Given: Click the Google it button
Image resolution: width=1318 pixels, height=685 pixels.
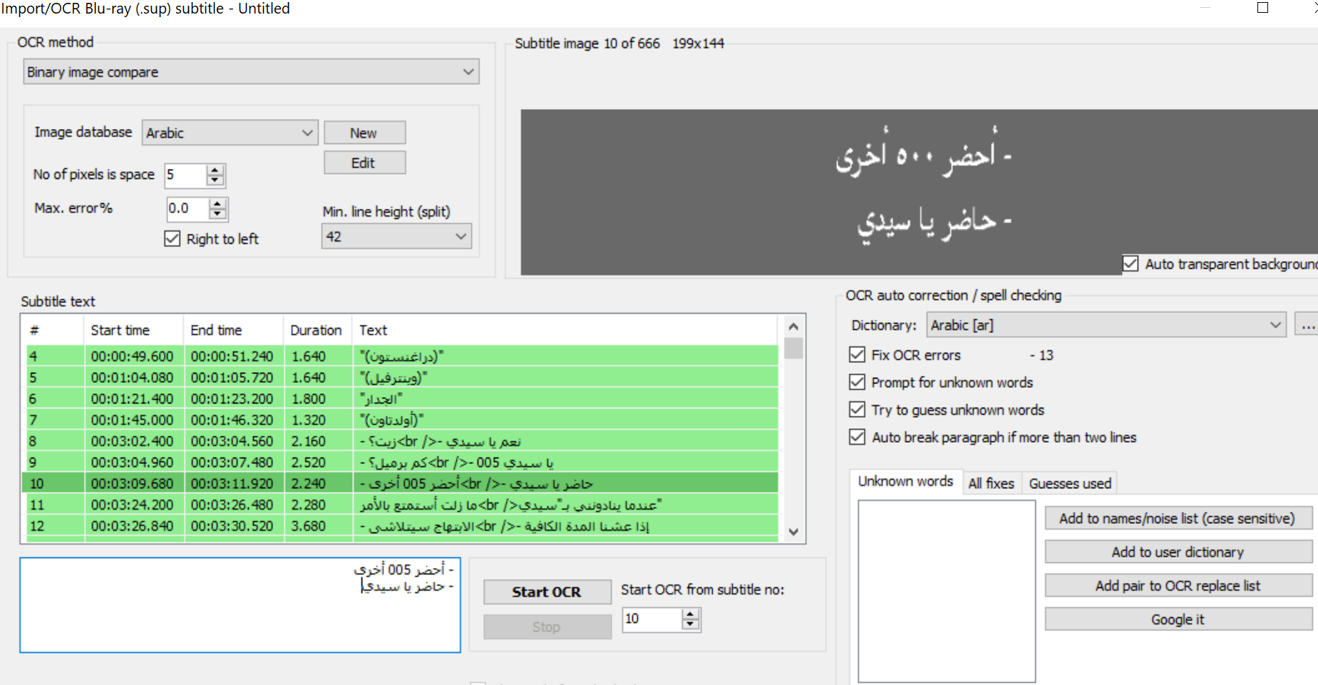Looking at the screenshot, I should coord(1178,619).
